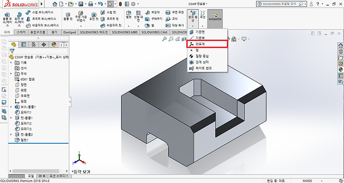Open dropdown arrow under 필렛 tool

click(x=129, y=26)
